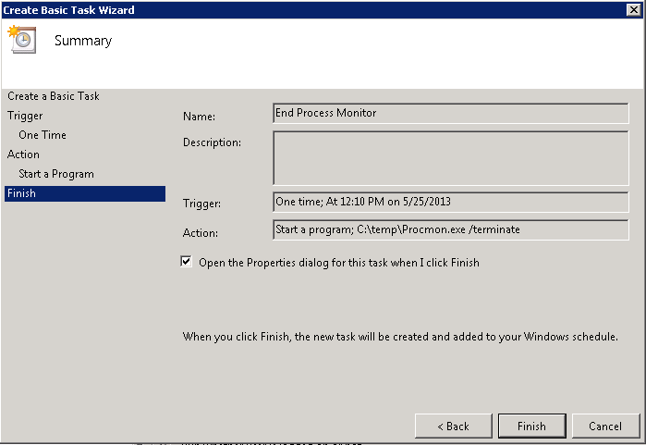The image size is (646, 445).
Task: Click the wizard title bar text
Action: (x=69, y=9)
